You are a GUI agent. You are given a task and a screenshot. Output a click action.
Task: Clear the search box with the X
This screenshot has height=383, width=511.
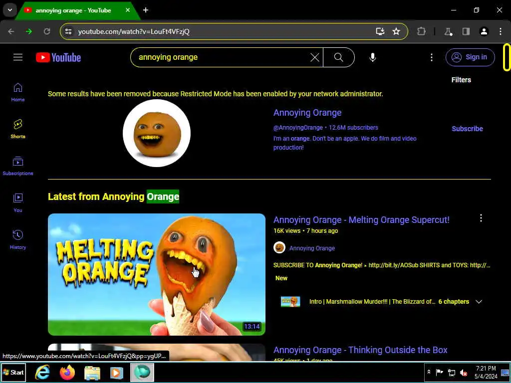click(x=315, y=58)
